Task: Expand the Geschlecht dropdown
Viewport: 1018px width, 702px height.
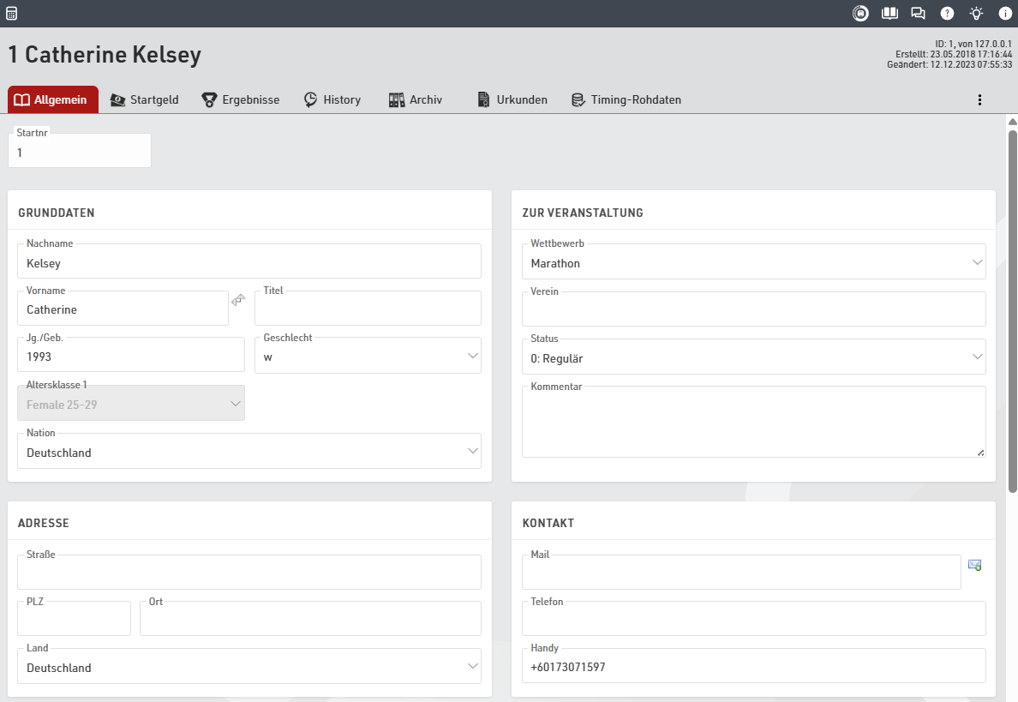Action: coord(368,357)
